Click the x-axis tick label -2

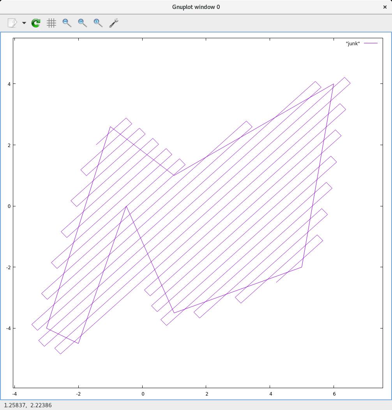pos(78,394)
